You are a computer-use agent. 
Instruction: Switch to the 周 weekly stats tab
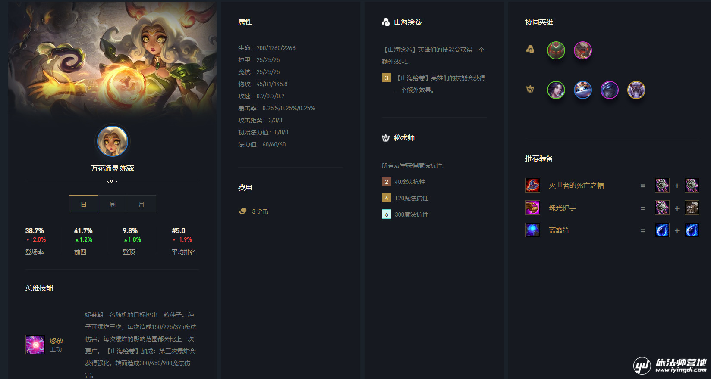[113, 204]
